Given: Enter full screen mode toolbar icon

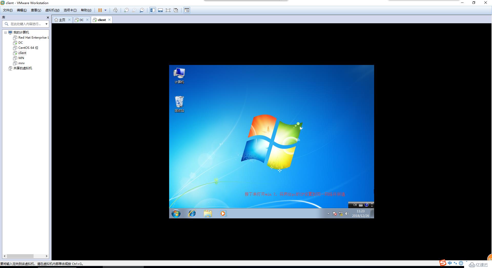Looking at the screenshot, I should coord(168,10).
